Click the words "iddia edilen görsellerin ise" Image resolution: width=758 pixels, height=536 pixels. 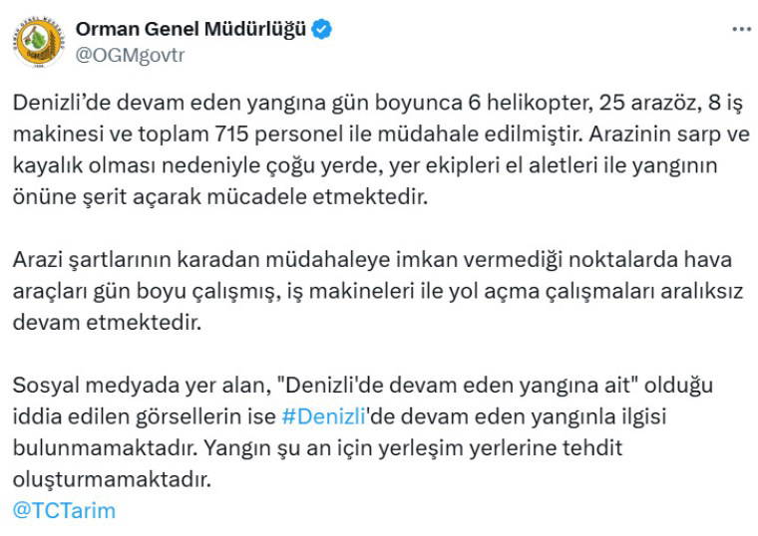pyautogui.click(x=145, y=416)
